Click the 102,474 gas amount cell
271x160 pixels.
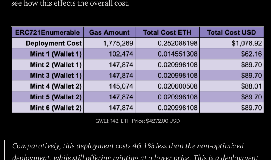121,54
